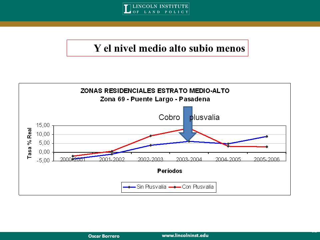Click the 2005-2006 period label
Image resolution: width=320 pixels, height=240 pixels.
[x=267, y=159]
